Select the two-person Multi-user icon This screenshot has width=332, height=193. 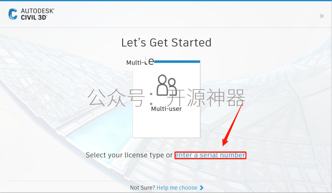click(x=166, y=85)
